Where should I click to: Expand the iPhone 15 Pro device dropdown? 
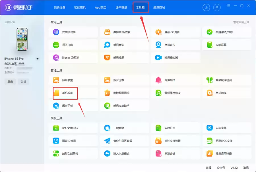tap(38, 59)
